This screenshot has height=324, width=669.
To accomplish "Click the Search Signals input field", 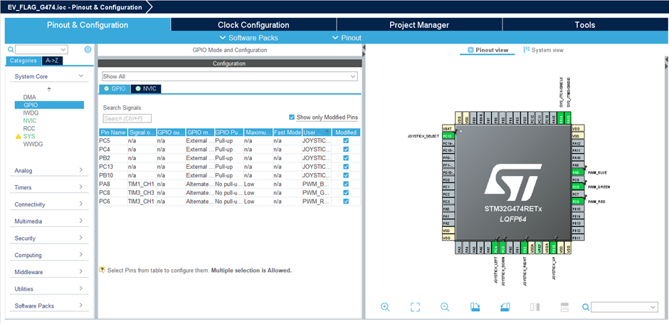I will click(x=127, y=118).
